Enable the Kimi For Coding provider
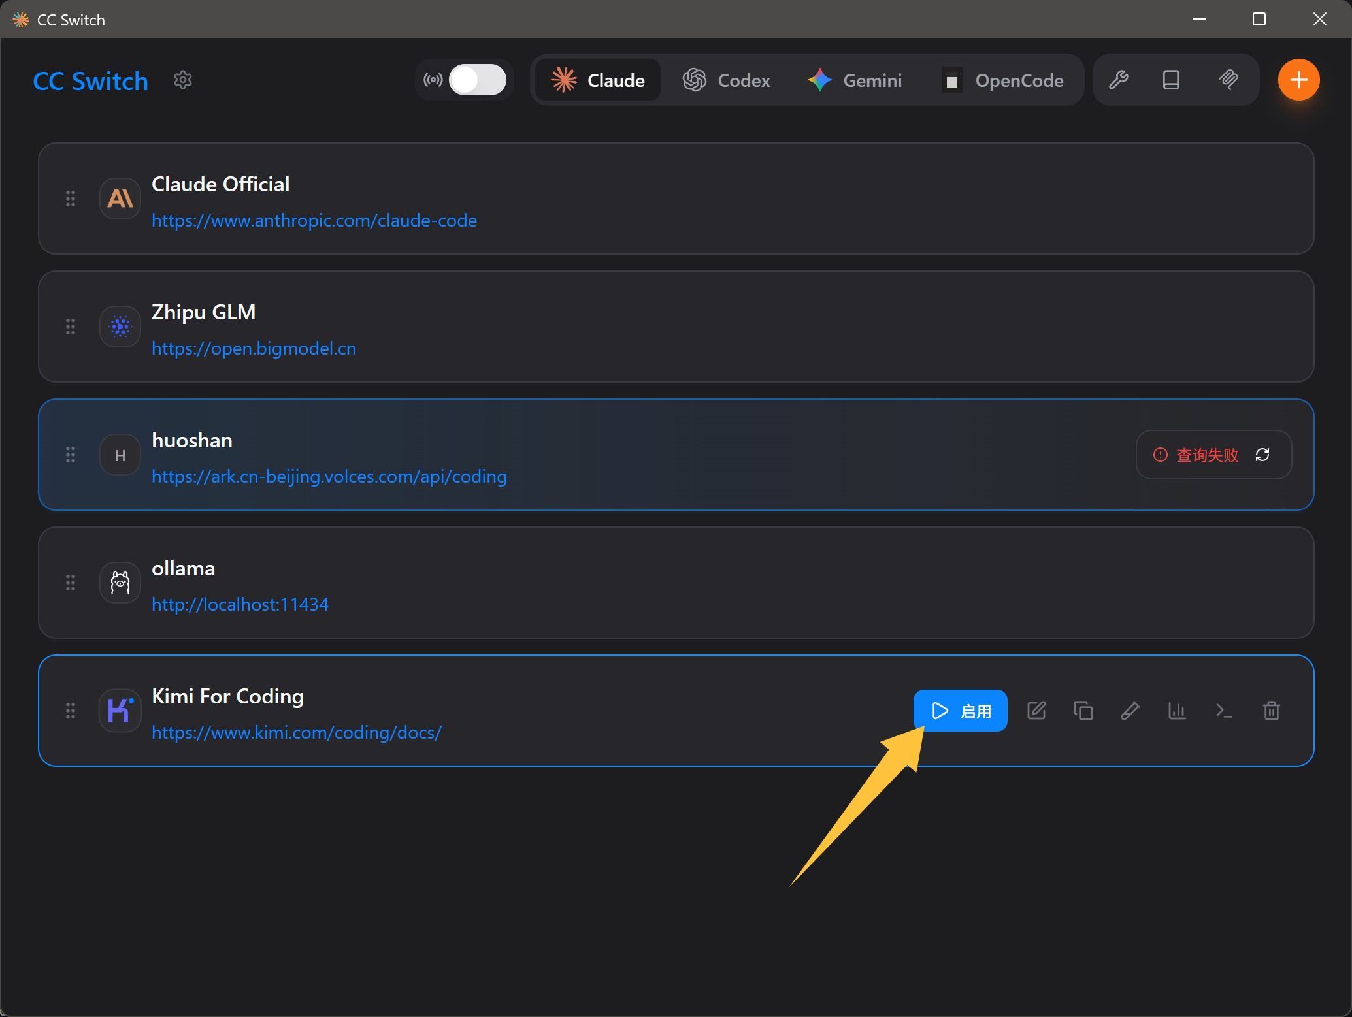 pos(960,711)
